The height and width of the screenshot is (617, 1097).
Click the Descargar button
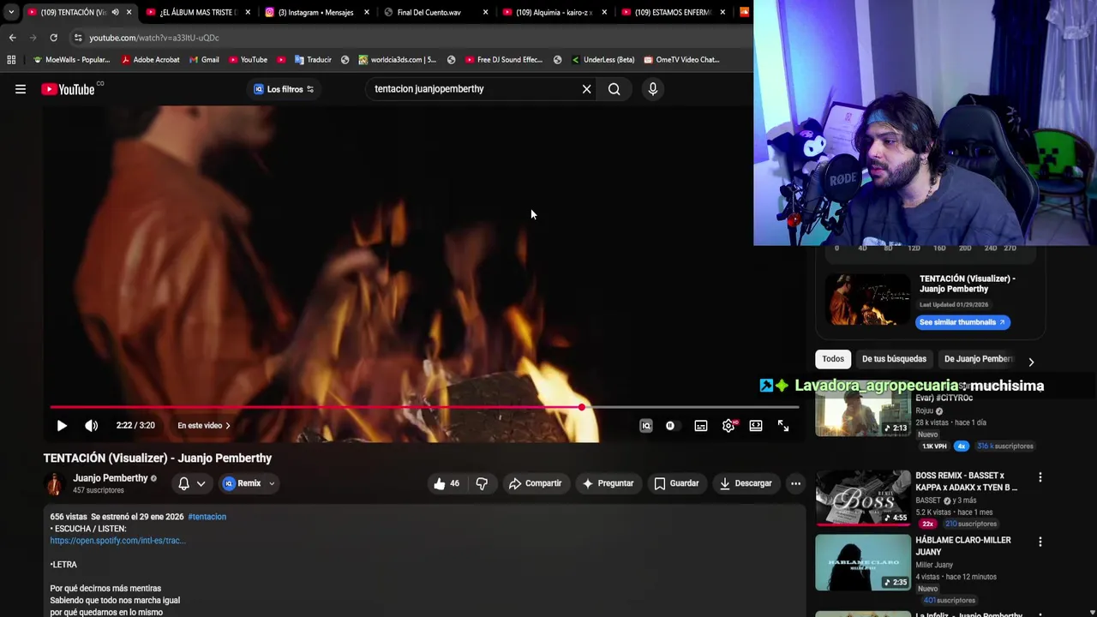746,483
